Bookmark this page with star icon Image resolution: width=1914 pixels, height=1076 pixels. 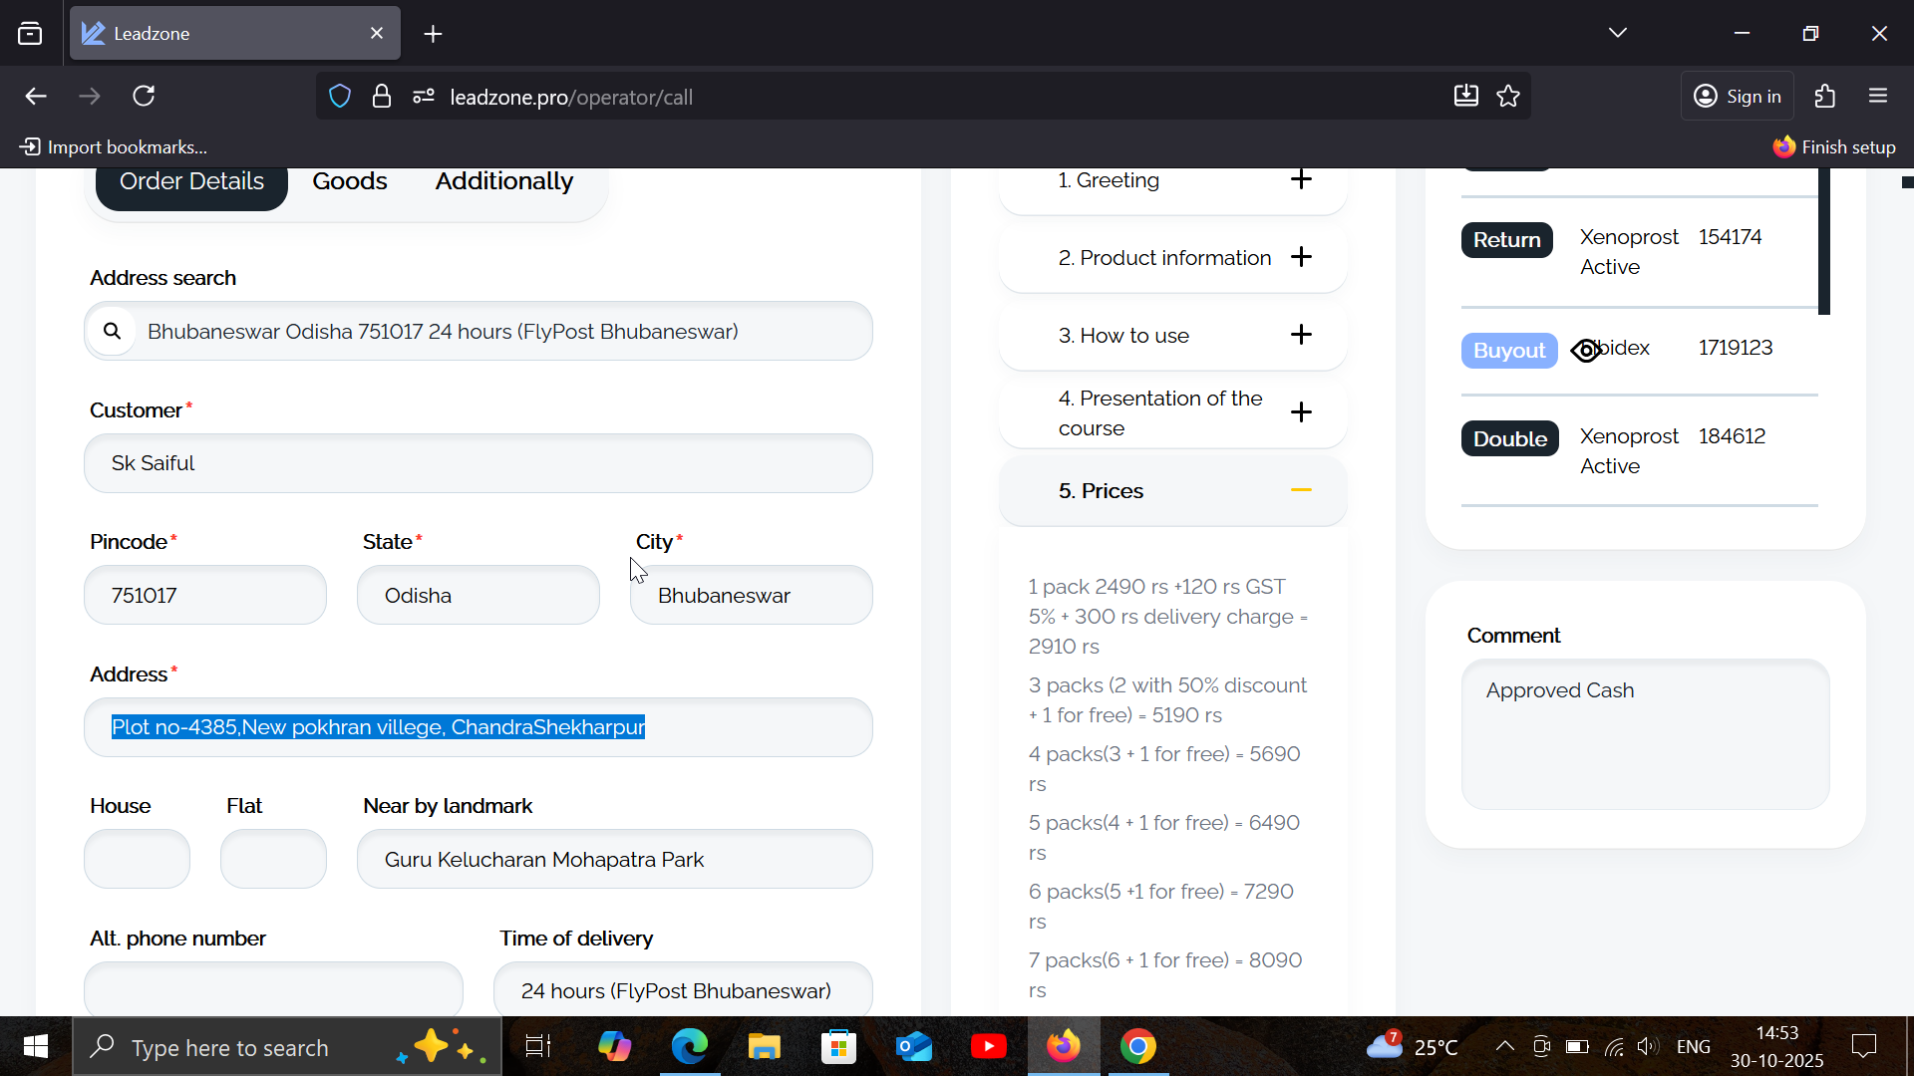[1508, 97]
